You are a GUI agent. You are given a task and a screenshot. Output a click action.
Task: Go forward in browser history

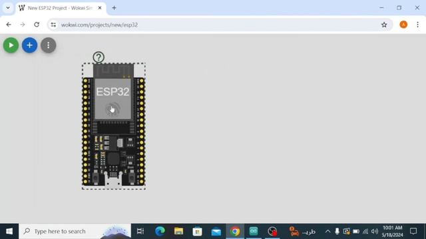coord(23,25)
